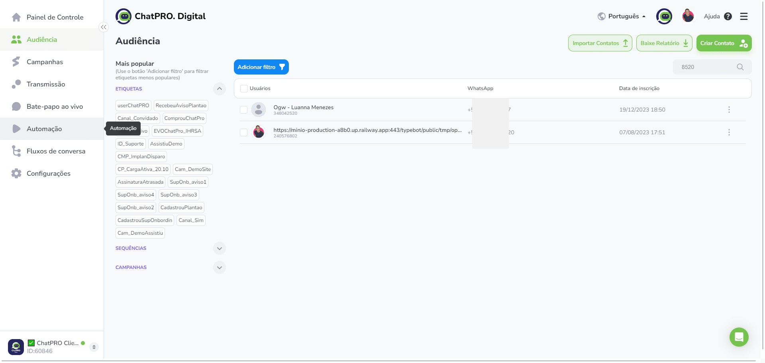Screen dimensions: 765x363
Task: Expand the SEQUÊNCIAS section
Action: (220, 248)
